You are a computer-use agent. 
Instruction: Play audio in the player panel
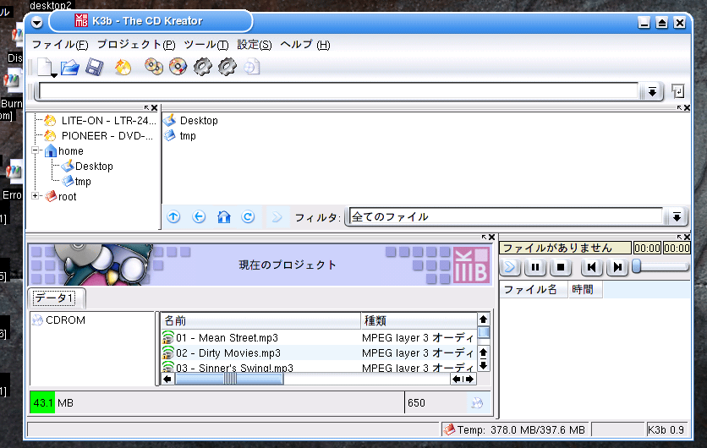(510, 267)
